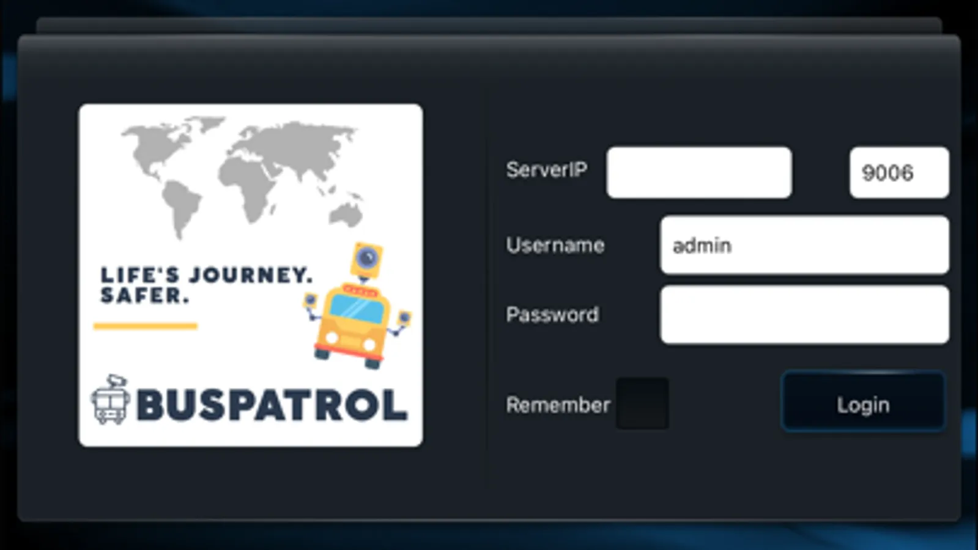Image resolution: width=978 pixels, height=550 pixels.
Task: Click the ServerIP address input field
Action: [x=699, y=172]
